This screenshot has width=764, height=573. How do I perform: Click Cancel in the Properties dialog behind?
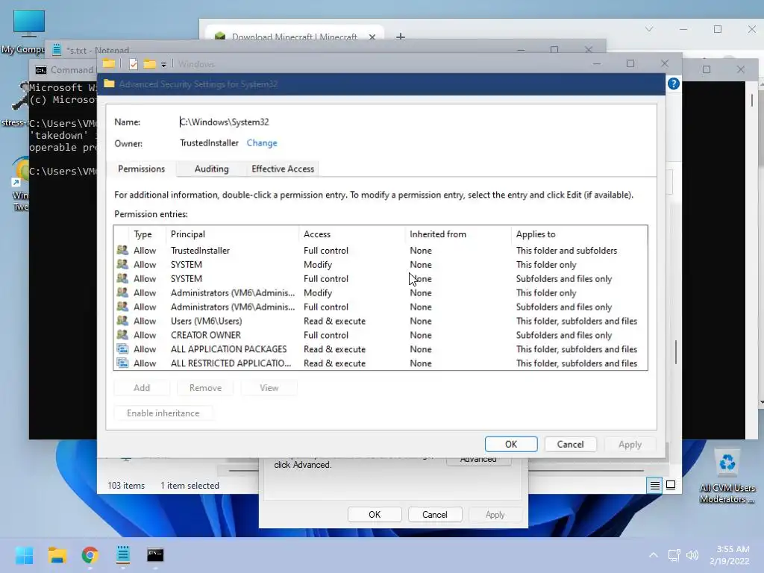pos(435,515)
